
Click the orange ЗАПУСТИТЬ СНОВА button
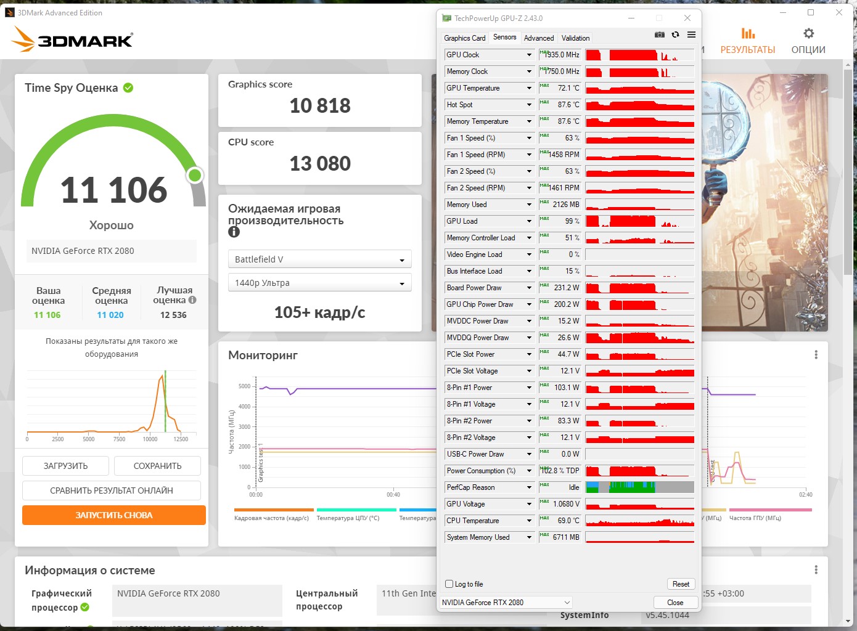pos(114,515)
